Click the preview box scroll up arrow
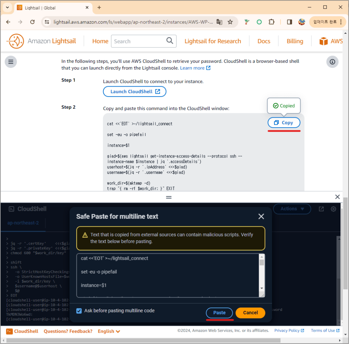Viewport: 349px width, 344px height. point(262,257)
